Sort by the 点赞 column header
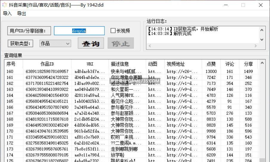 (211, 64)
